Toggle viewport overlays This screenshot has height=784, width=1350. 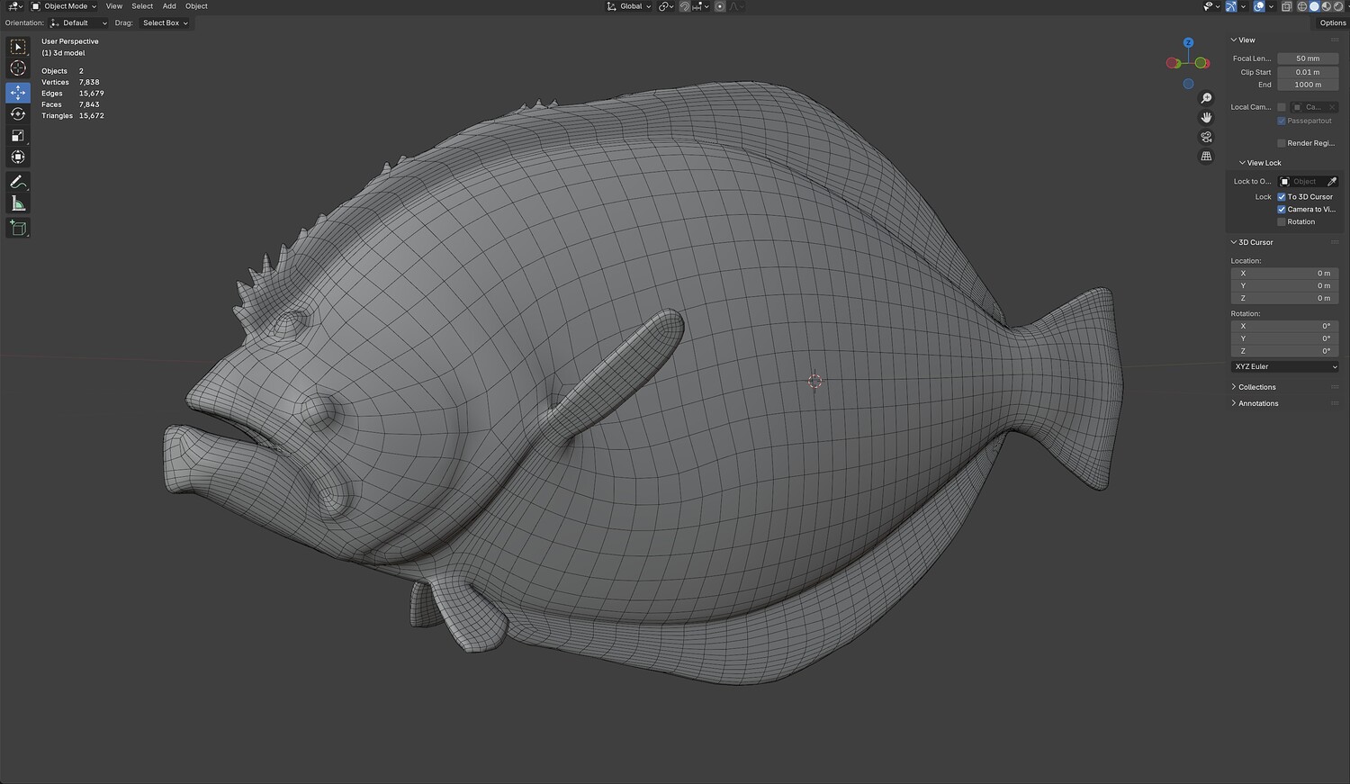coord(1259,6)
